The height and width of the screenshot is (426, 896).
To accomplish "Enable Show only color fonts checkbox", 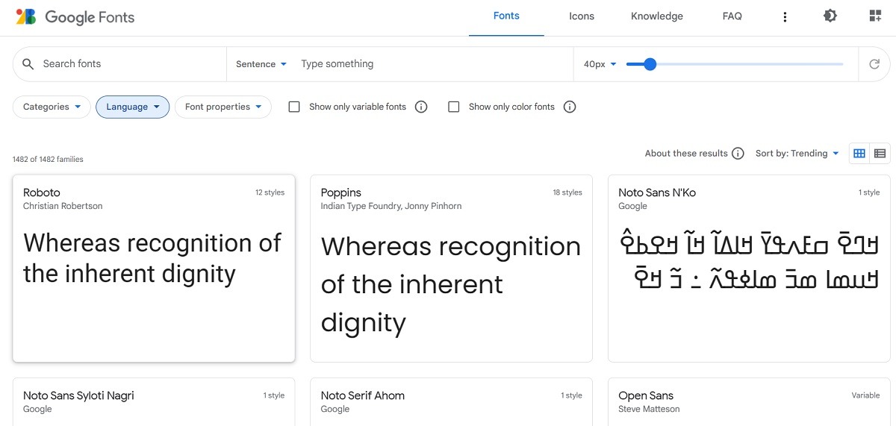I will 453,107.
